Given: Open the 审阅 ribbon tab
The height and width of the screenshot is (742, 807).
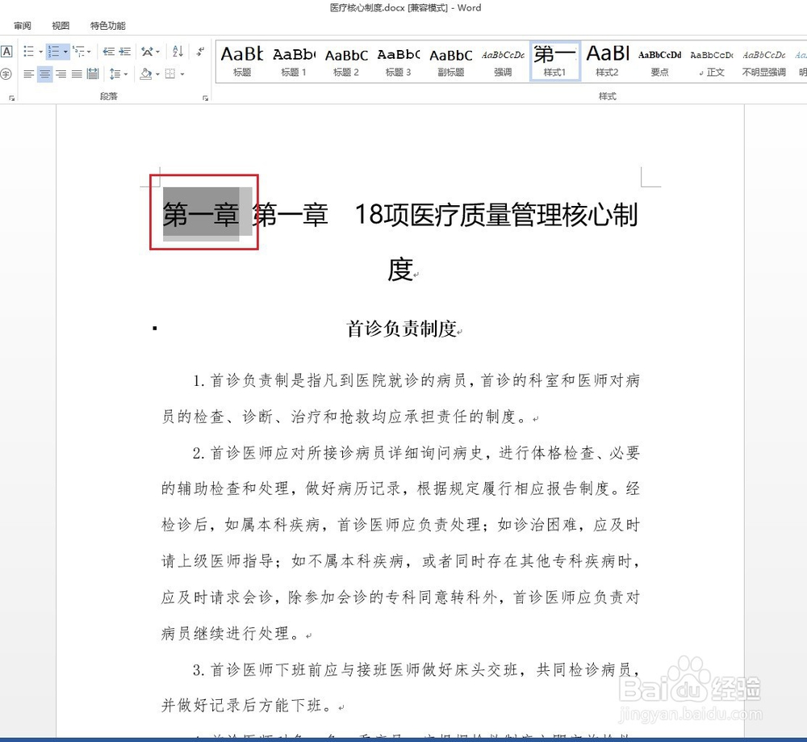Looking at the screenshot, I should (22, 26).
